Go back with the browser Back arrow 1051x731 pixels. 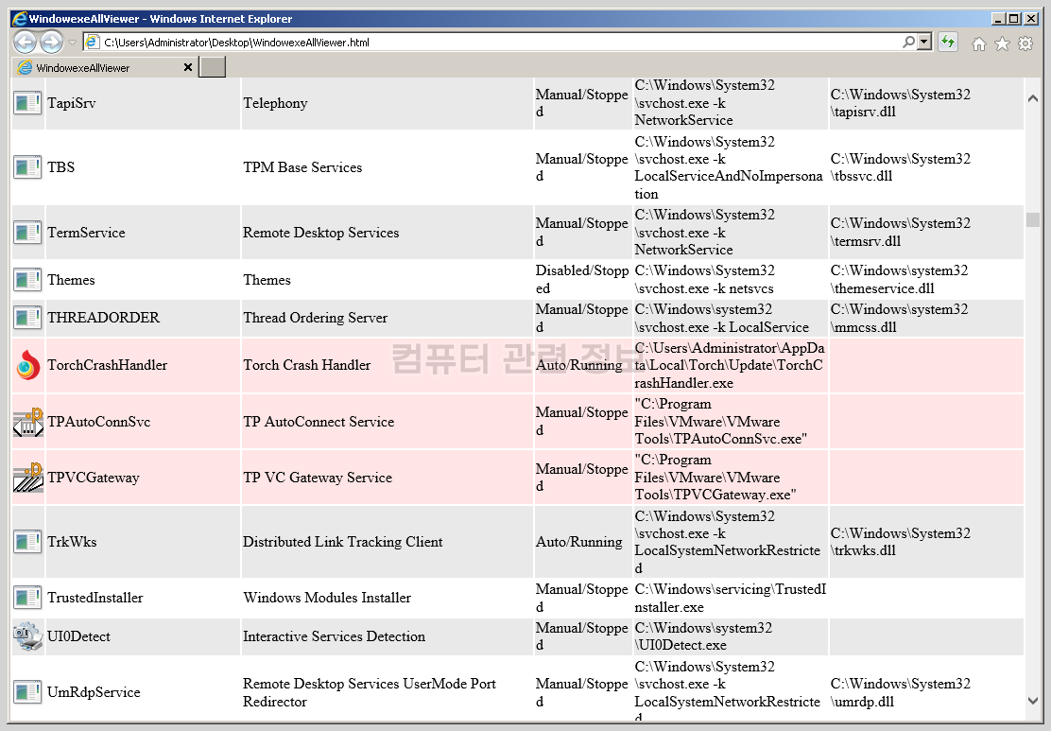click(26, 43)
